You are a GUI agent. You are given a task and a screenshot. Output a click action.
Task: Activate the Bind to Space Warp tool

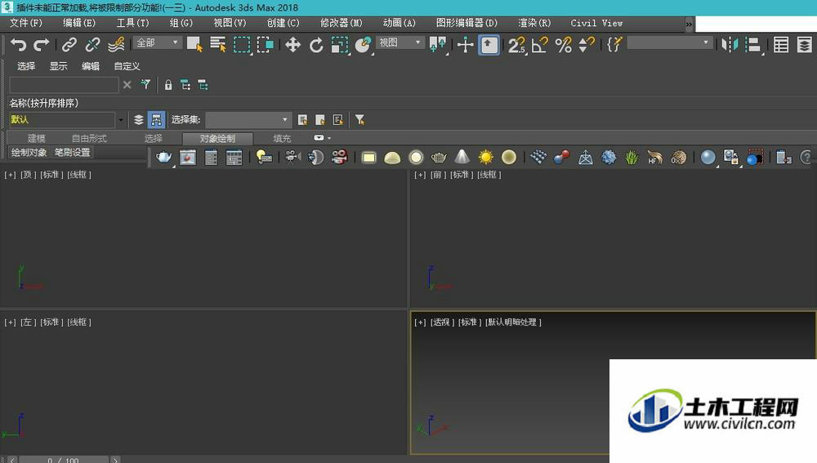pos(116,45)
